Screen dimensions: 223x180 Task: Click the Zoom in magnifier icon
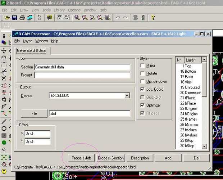pos(85,18)
